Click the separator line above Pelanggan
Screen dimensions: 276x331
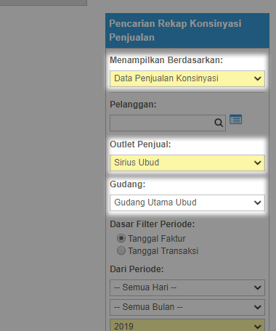[187, 92]
